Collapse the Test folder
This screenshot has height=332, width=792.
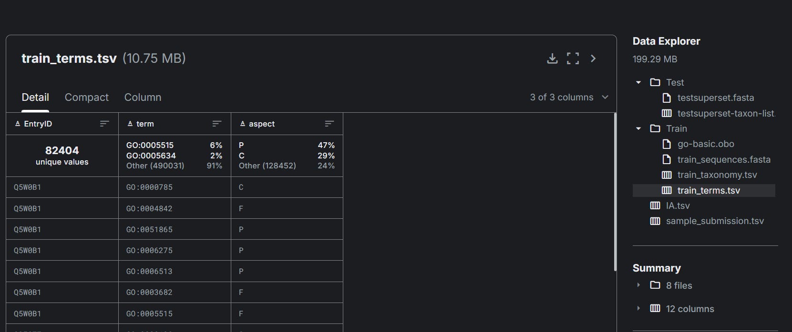(638, 82)
